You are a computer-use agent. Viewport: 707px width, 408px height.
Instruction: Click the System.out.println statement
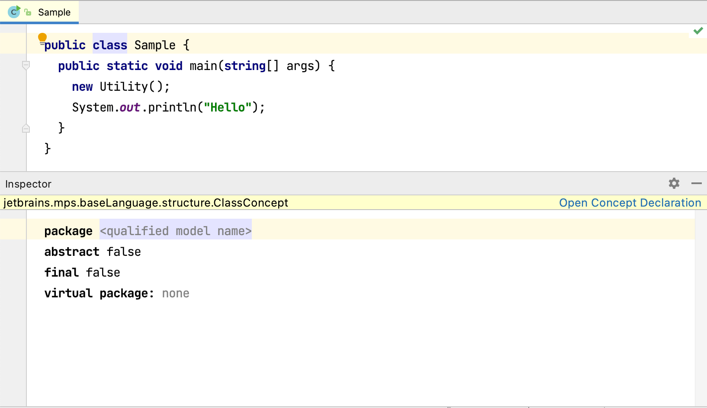tap(168, 107)
